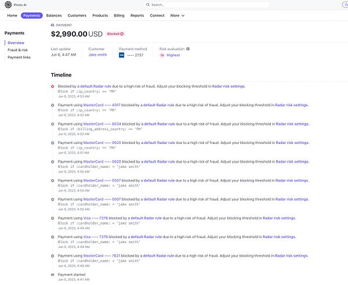Click MasterCard 8534 link
The image size is (348, 285).
tap(102, 124)
